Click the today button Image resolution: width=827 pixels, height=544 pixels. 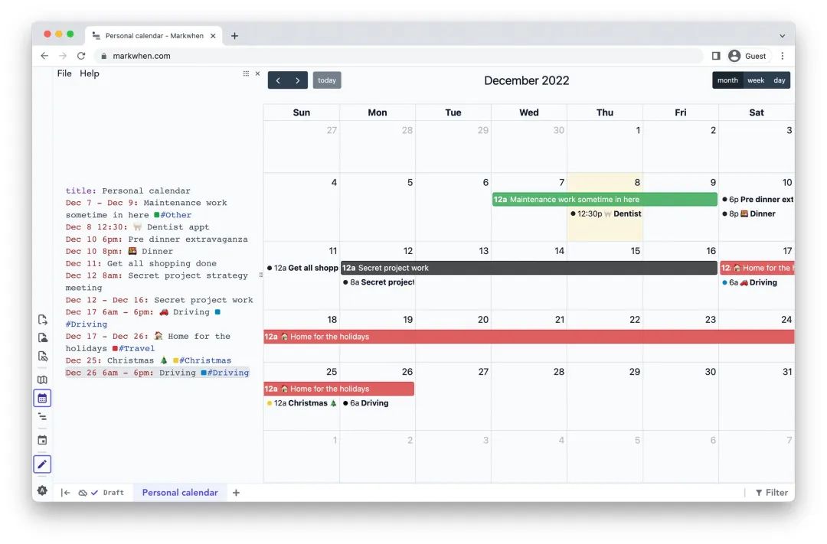(327, 80)
